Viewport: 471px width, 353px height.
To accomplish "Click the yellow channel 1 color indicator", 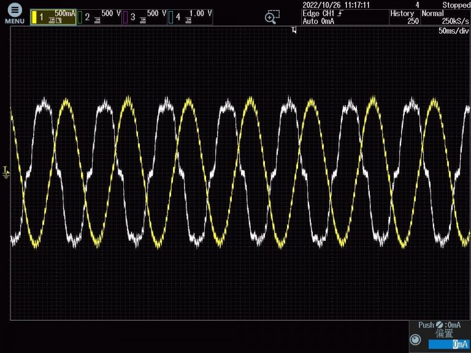I will click(x=34, y=17).
